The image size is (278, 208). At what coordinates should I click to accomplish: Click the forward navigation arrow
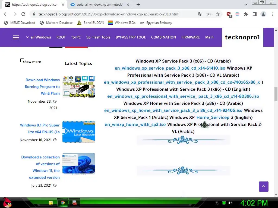click(x=15, y=14)
